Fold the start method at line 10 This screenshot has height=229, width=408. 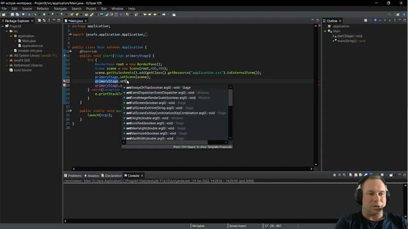[70, 52]
